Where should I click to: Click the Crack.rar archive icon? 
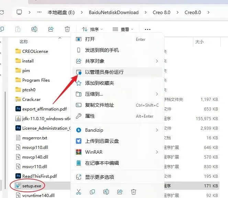[x=18, y=100]
